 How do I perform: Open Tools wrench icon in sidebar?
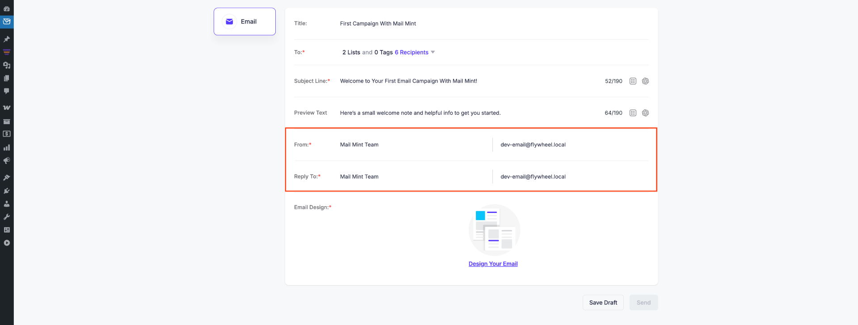tap(7, 217)
